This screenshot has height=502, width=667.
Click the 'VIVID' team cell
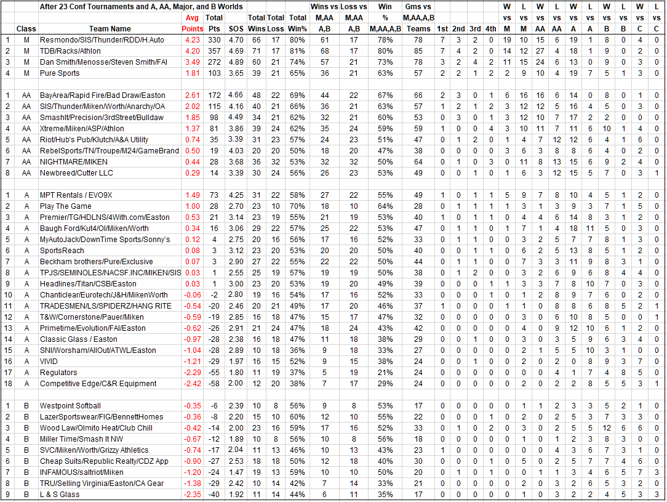tap(110, 361)
